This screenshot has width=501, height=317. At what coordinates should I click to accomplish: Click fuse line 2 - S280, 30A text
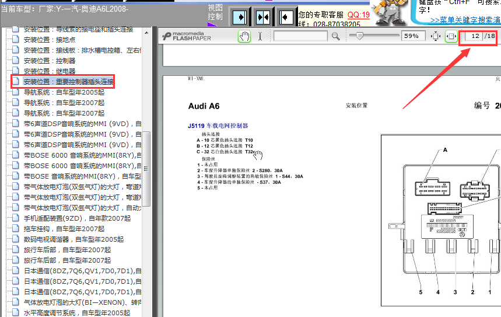click(x=240, y=170)
